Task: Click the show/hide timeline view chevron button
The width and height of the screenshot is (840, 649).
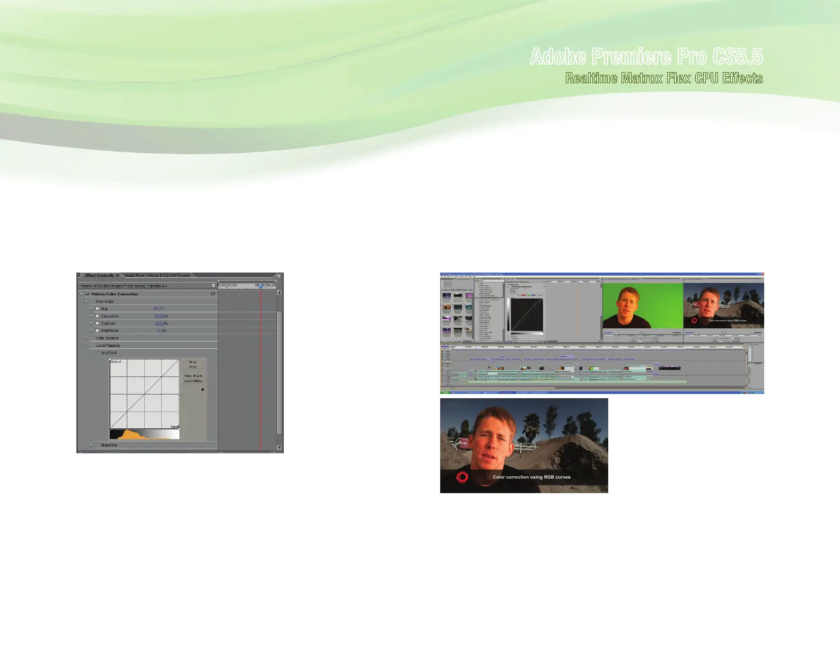Action: 213,285
